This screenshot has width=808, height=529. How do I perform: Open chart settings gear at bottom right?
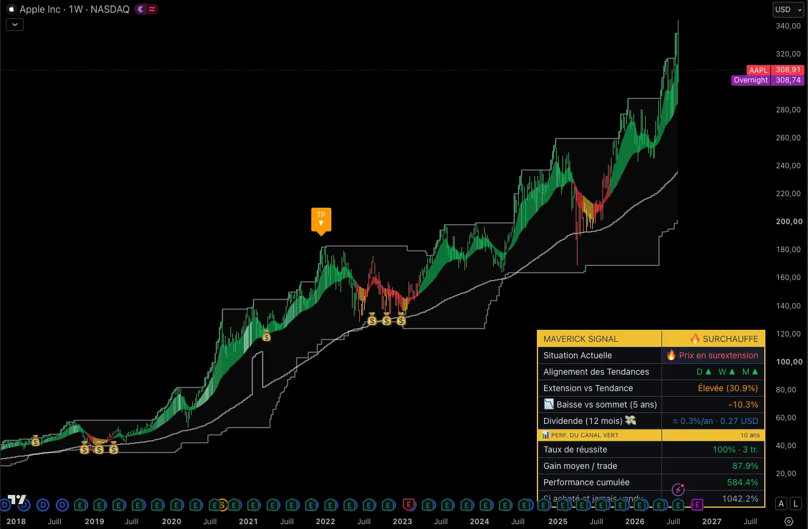coord(789,521)
